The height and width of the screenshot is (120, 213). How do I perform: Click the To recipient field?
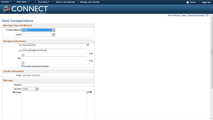(x=54, y=46)
